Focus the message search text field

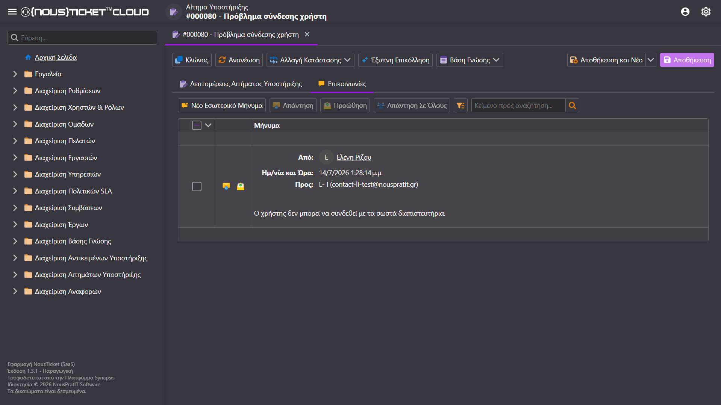pos(518,106)
